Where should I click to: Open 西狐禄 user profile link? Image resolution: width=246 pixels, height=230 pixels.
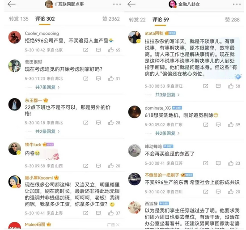click(x=151, y=204)
